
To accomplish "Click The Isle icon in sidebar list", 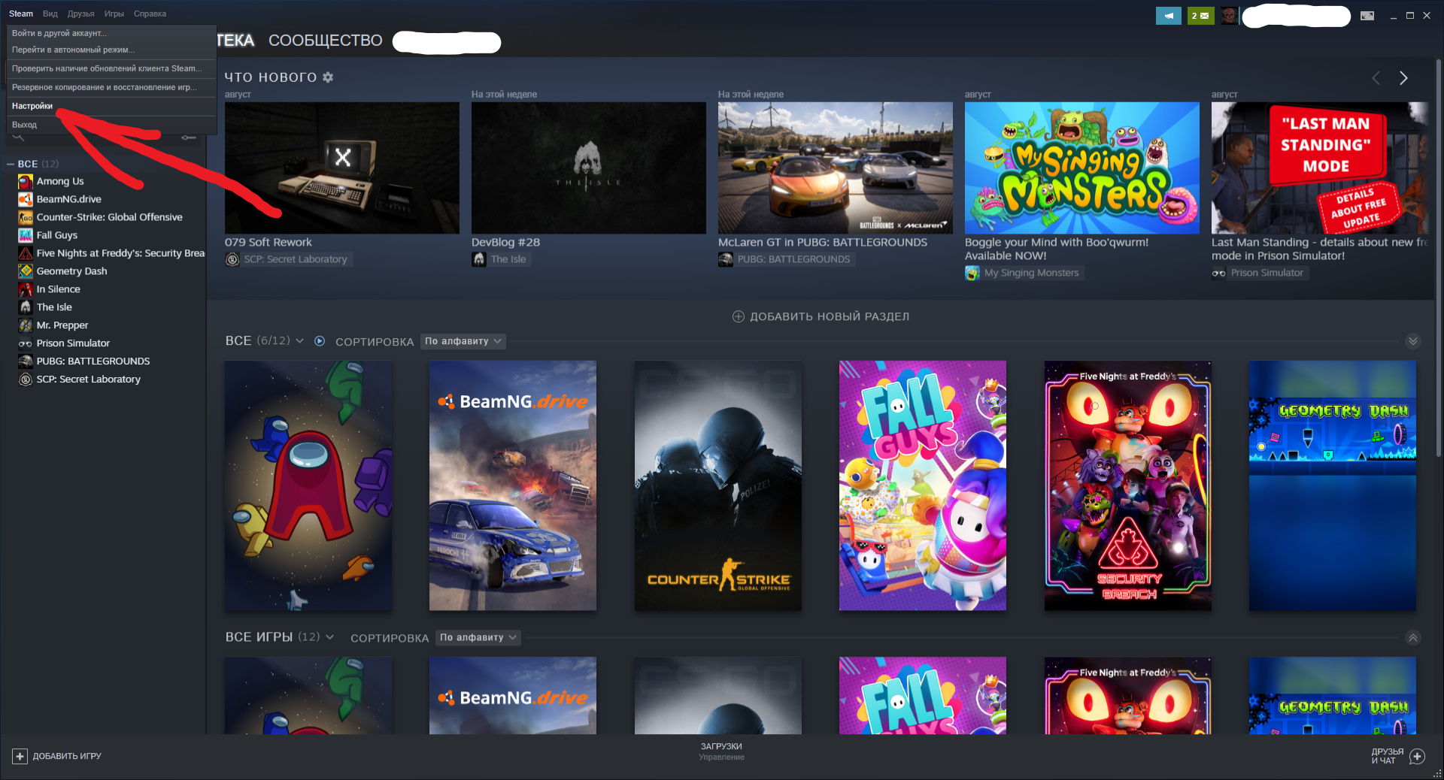I will point(26,307).
